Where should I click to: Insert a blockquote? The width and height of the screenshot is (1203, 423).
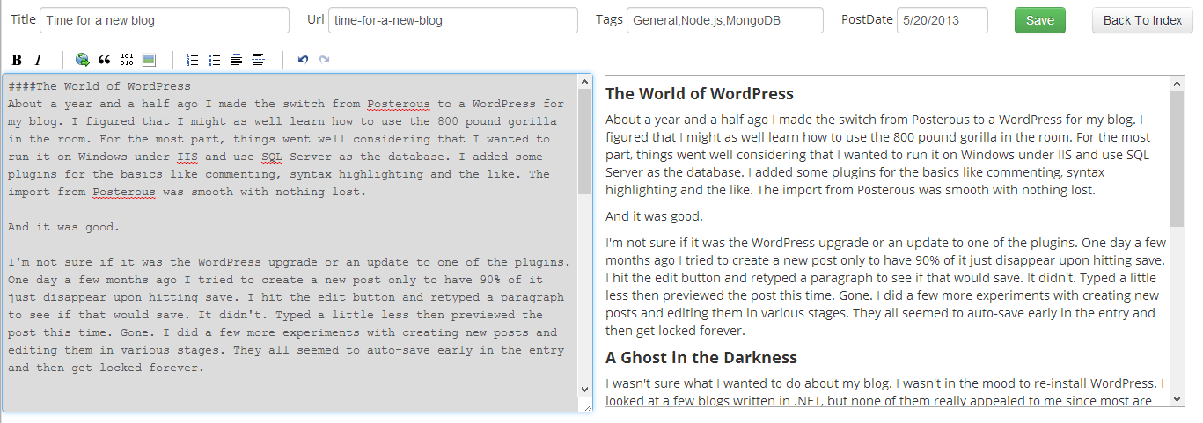[x=105, y=60]
